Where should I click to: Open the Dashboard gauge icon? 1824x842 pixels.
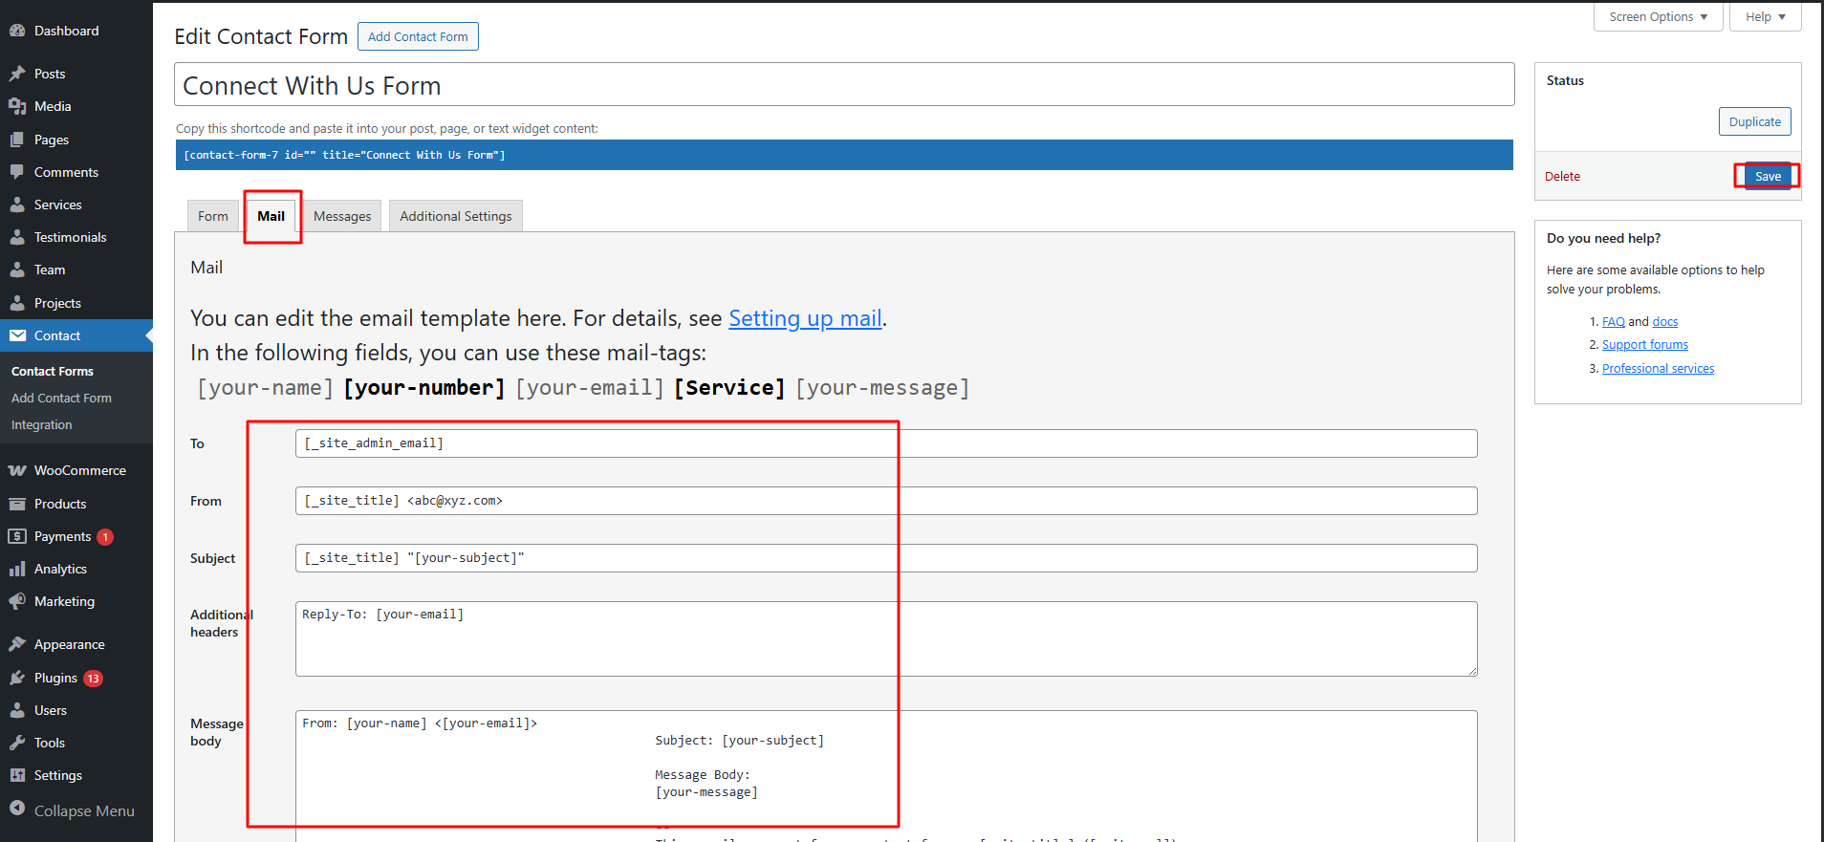[17, 31]
